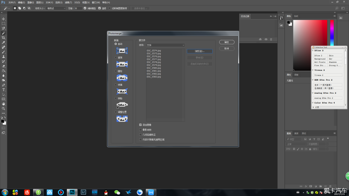349x196 pixels.
Task: Select the Clone Stamp tool
Action: [3, 57]
